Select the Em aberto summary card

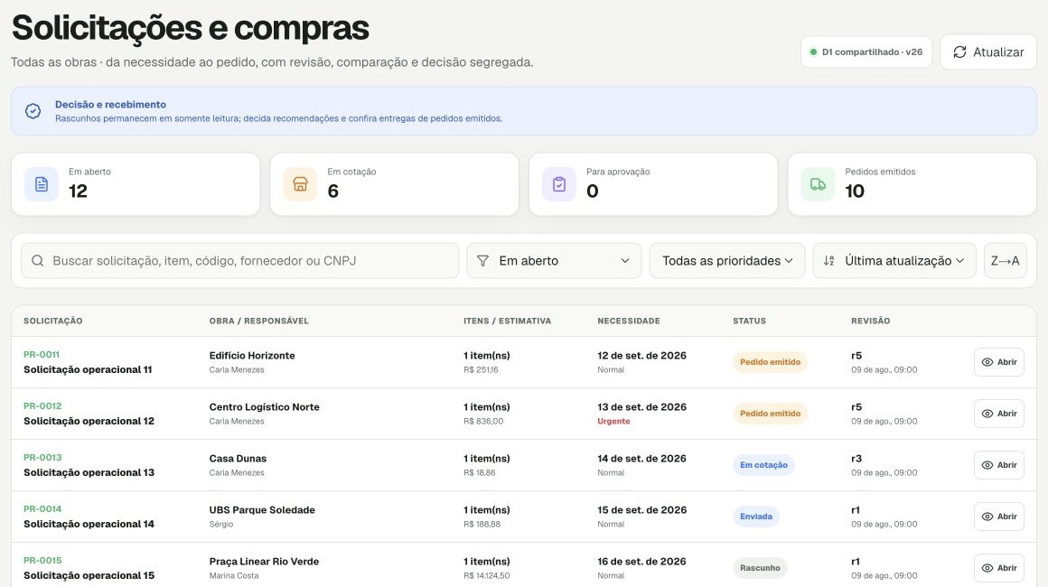[x=136, y=184]
